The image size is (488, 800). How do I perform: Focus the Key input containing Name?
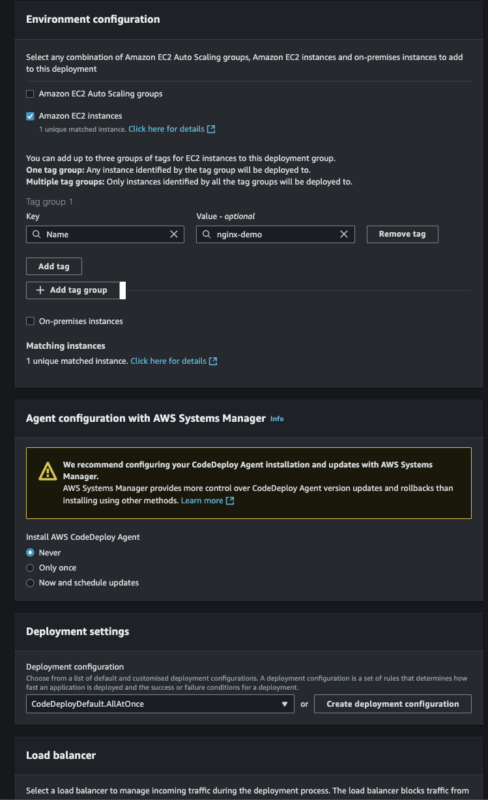coord(106,234)
